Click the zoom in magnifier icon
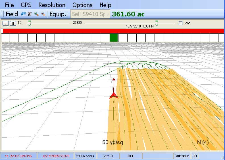The width and height of the screenshot is (225, 160). (36, 14)
